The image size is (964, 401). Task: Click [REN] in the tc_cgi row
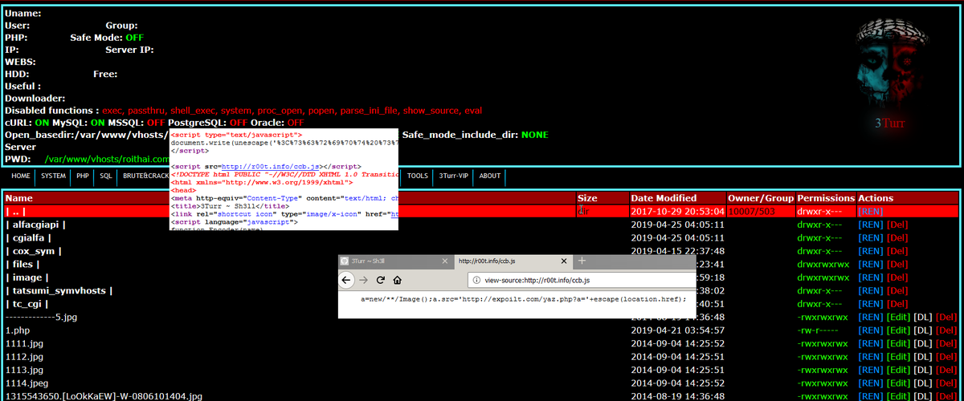pos(870,304)
